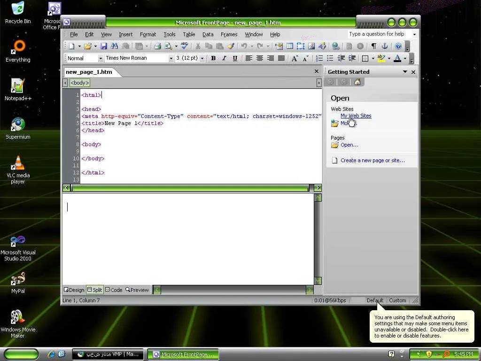This screenshot has width=481, height=361.
Task: Toggle Bold formatting
Action: coord(214,58)
